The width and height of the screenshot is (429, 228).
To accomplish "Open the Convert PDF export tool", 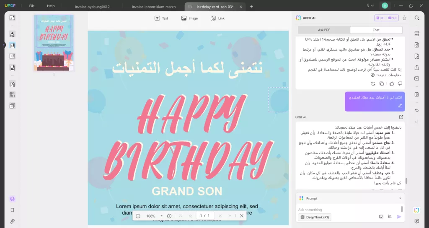I will tap(417, 45).
